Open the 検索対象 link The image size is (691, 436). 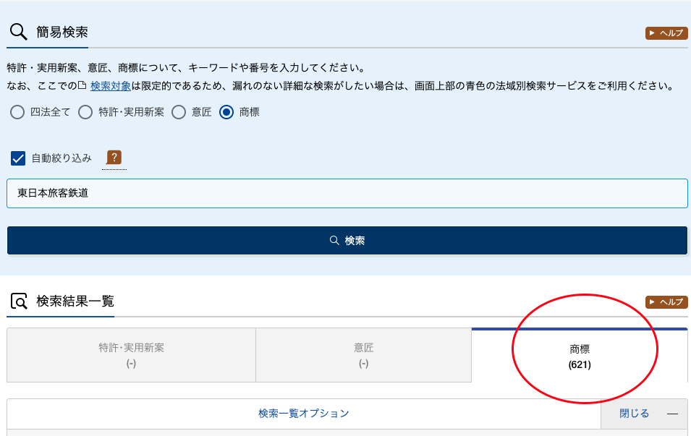pos(110,85)
